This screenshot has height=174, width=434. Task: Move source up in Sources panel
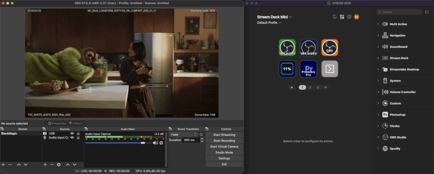pyautogui.click(x=68, y=164)
